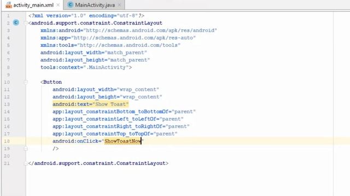This screenshot has height=196, width=350.
Task: Click the xmlns:android namespace line
Action: click(x=129, y=30)
